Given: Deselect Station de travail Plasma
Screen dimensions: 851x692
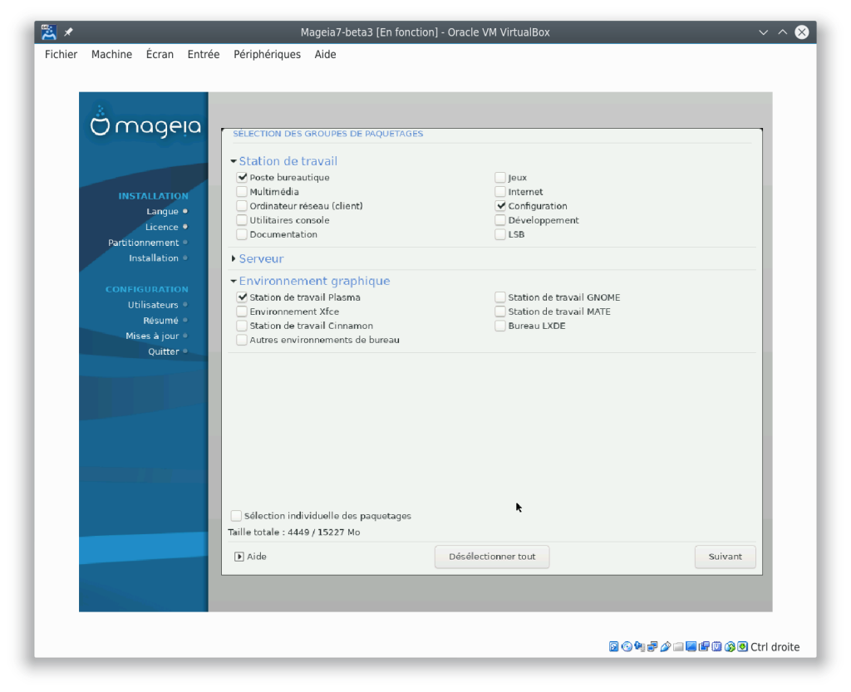Looking at the screenshot, I should coord(242,297).
